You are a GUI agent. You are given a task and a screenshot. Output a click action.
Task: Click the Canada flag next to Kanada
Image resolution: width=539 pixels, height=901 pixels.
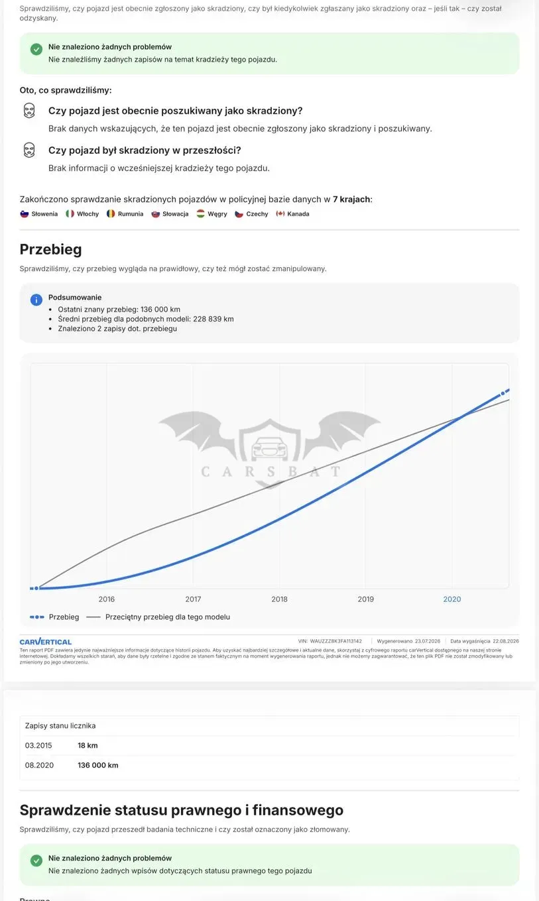(280, 214)
